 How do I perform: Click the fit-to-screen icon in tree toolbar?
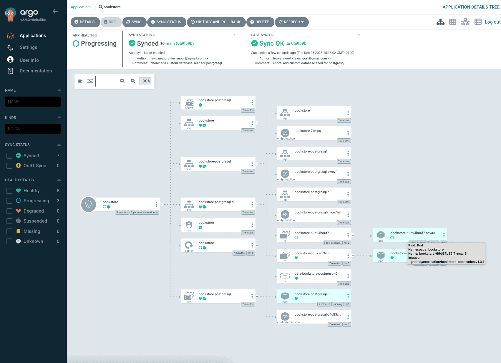(x=90, y=81)
